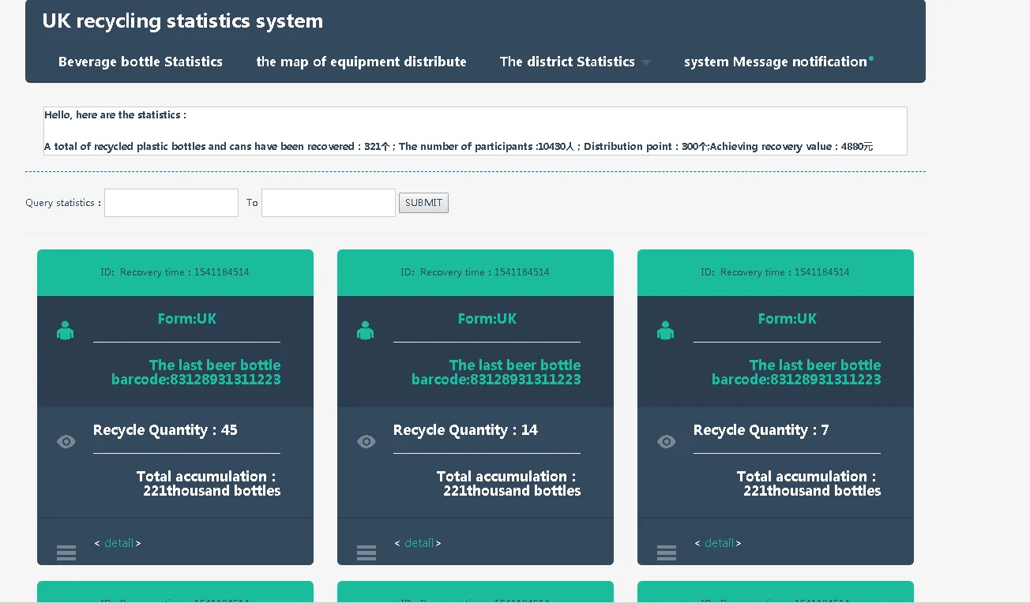
Task: Click the Query statistics start input field
Action: [x=171, y=203]
